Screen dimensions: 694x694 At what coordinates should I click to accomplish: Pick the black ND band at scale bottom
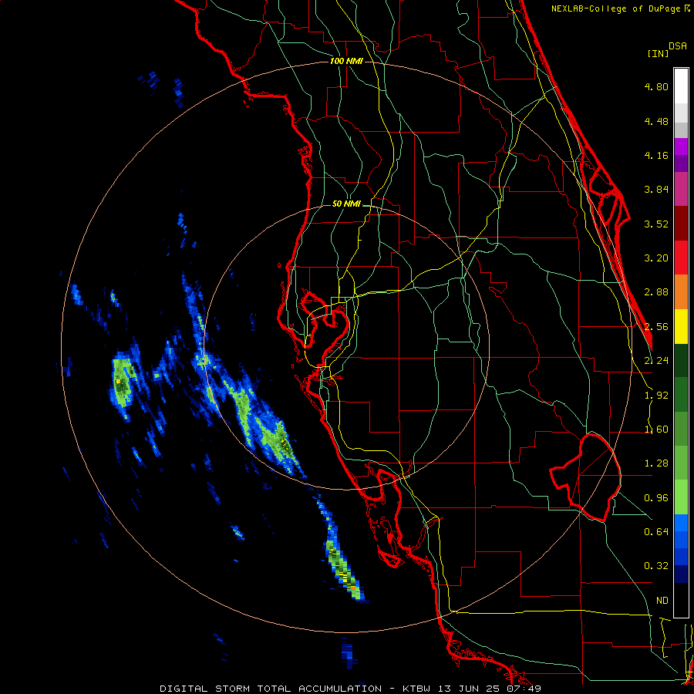681,600
